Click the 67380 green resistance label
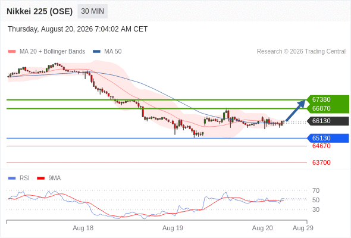This screenshot has height=238, width=351. (x=321, y=99)
